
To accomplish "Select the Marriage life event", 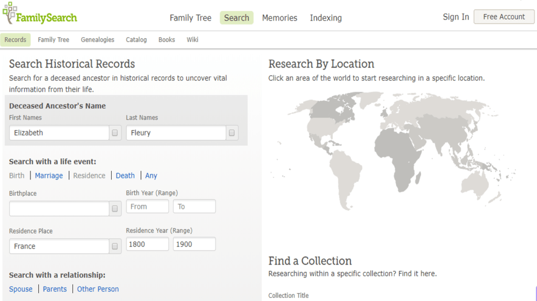I will tap(49, 176).
